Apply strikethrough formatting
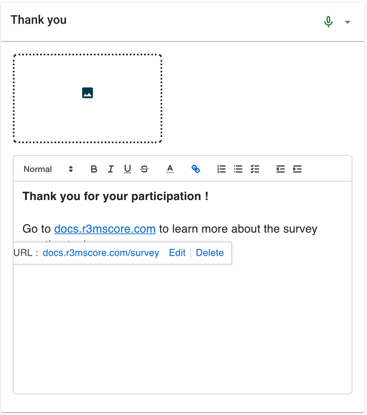Image resolution: width=367 pixels, height=415 pixels. tap(145, 169)
